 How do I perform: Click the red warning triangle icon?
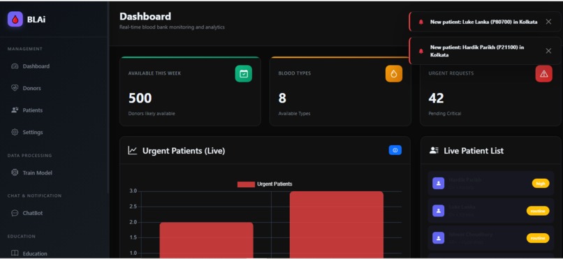pos(544,73)
